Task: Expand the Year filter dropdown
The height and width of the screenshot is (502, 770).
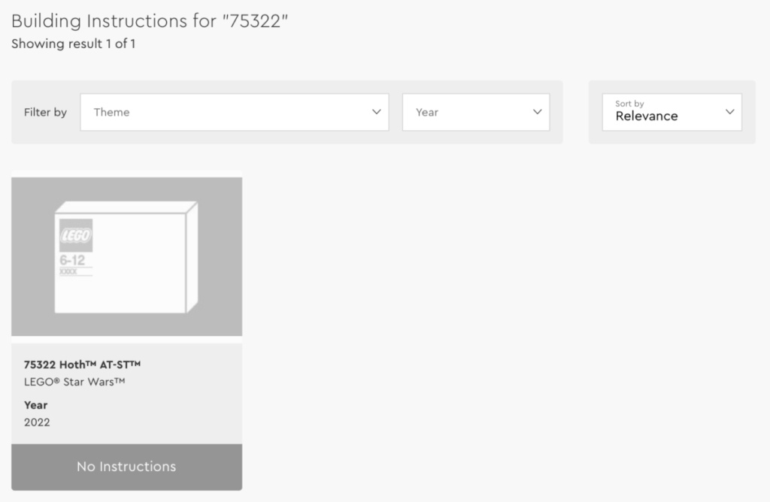Action: coord(475,112)
